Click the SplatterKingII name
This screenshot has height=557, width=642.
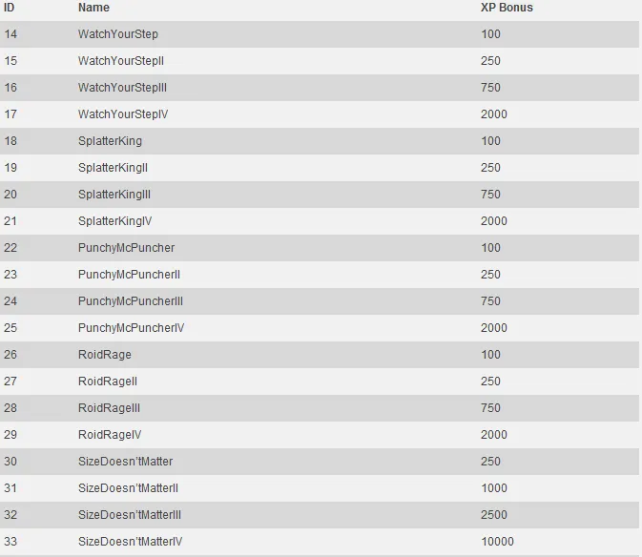(113, 168)
